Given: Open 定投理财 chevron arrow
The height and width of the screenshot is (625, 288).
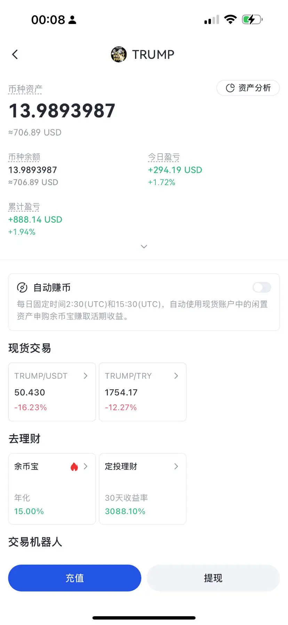Looking at the screenshot, I should tap(176, 466).
